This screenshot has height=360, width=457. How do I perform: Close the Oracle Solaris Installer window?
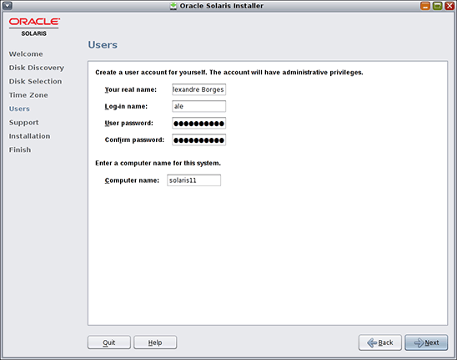(449, 6)
